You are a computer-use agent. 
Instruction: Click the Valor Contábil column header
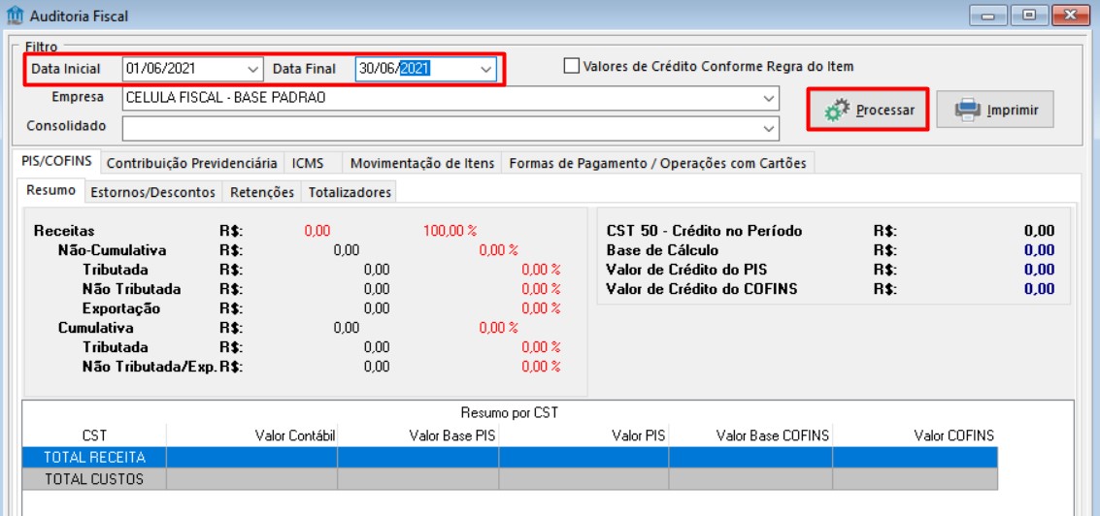pyautogui.click(x=251, y=435)
